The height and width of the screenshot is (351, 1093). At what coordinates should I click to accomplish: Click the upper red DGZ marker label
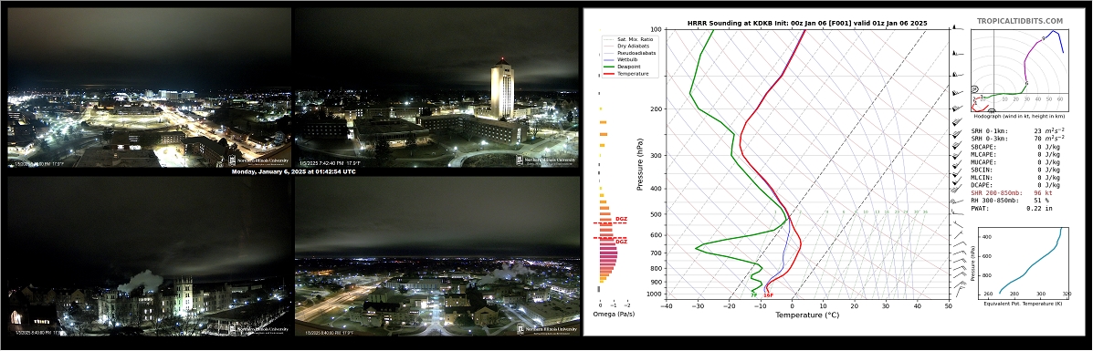(620, 220)
